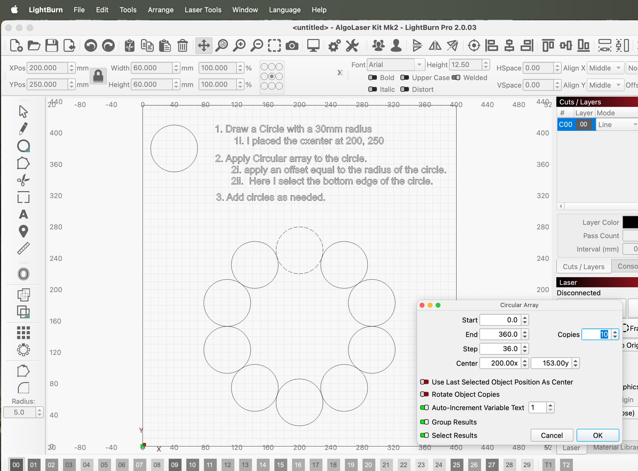This screenshot has height=471, width=638.
Task: Select the Measure ruler tool
Action: (x=23, y=248)
